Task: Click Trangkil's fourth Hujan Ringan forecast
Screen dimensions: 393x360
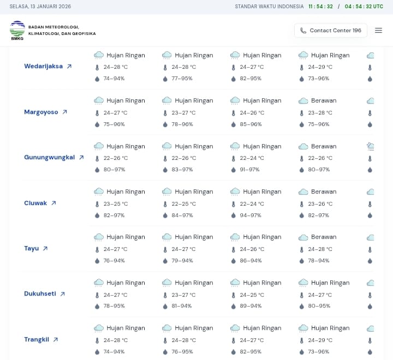Action: 330,328
